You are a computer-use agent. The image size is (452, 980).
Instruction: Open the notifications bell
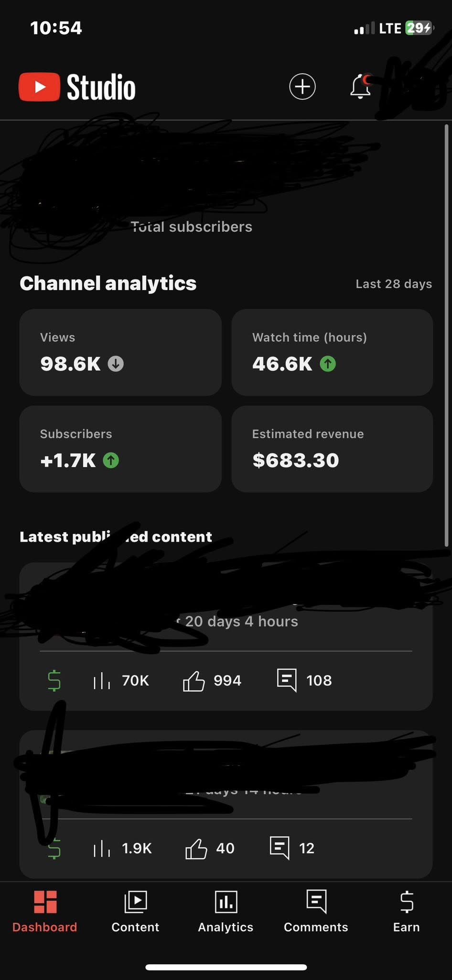click(361, 86)
